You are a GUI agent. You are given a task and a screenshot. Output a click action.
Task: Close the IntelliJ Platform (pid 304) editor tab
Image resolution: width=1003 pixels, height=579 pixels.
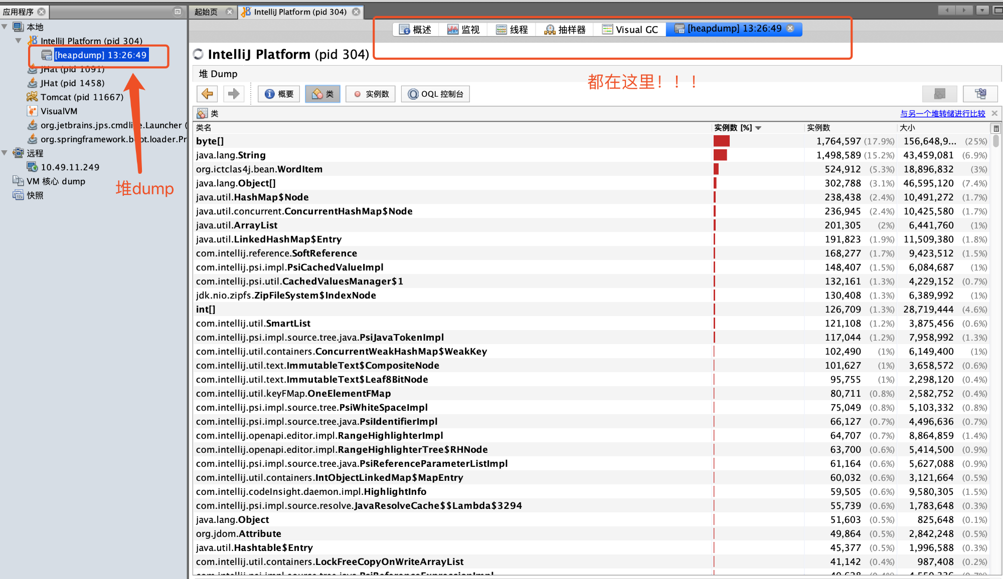(x=356, y=12)
